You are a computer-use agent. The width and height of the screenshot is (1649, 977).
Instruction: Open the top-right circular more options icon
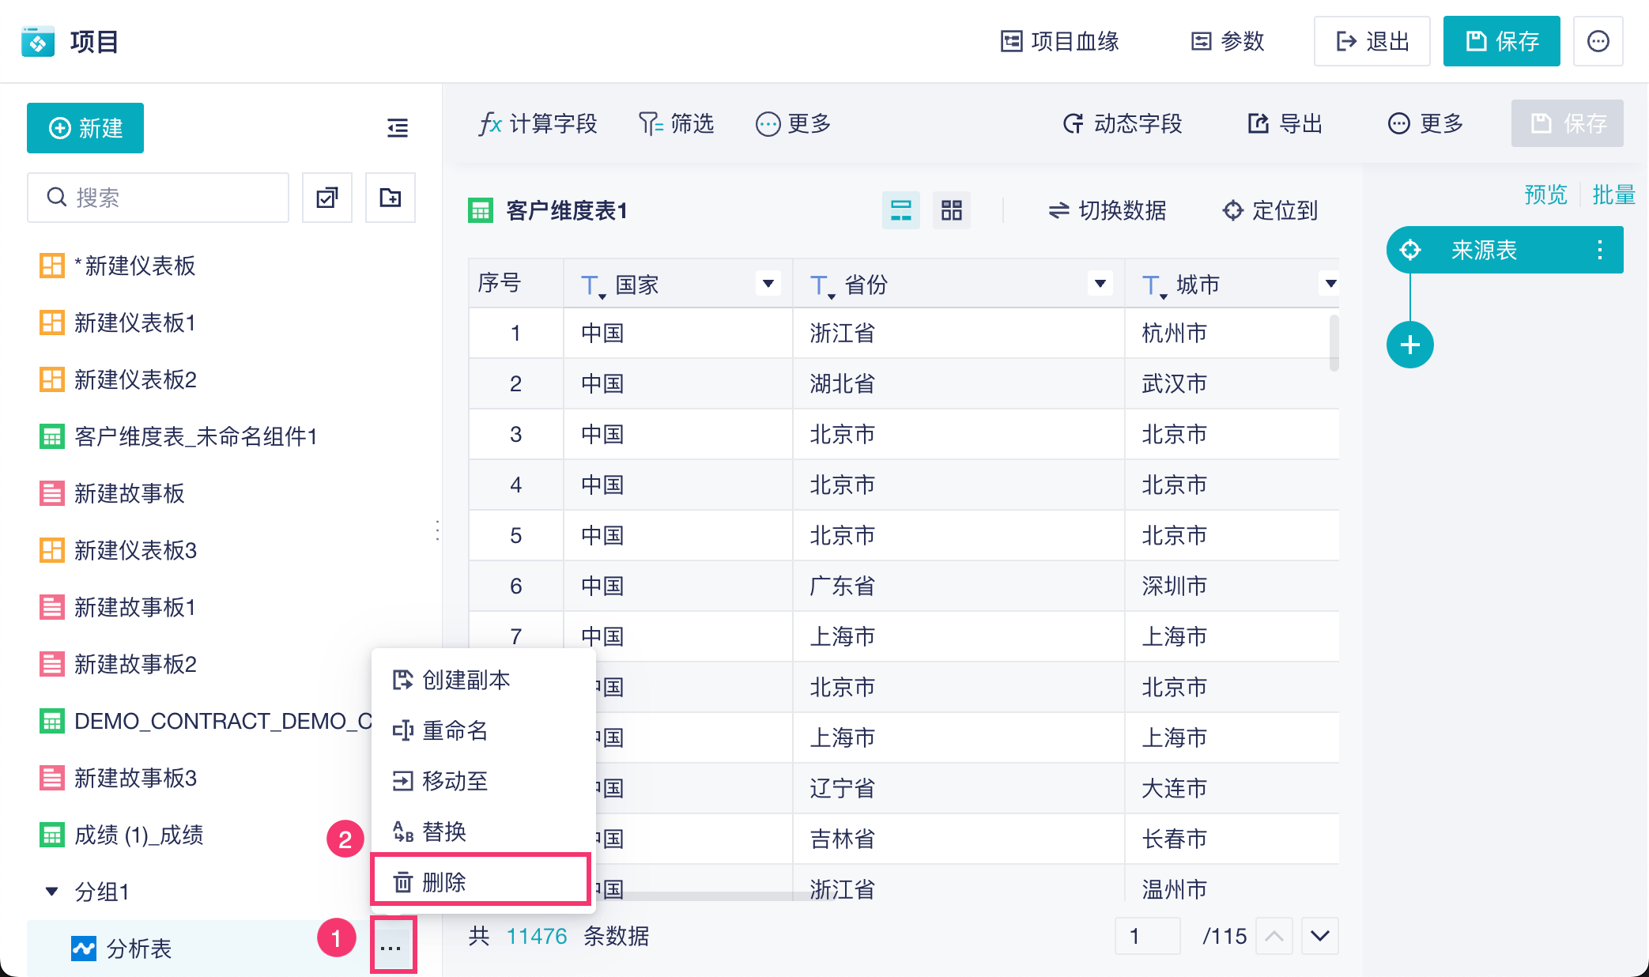pos(1598,41)
